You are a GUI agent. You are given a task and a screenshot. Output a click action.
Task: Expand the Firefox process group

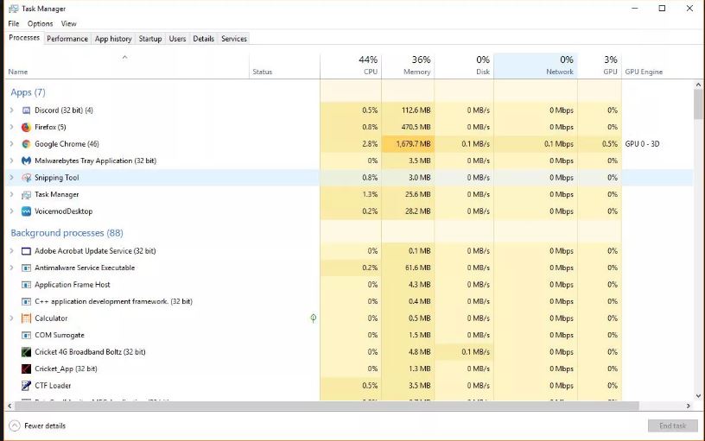tap(12, 127)
